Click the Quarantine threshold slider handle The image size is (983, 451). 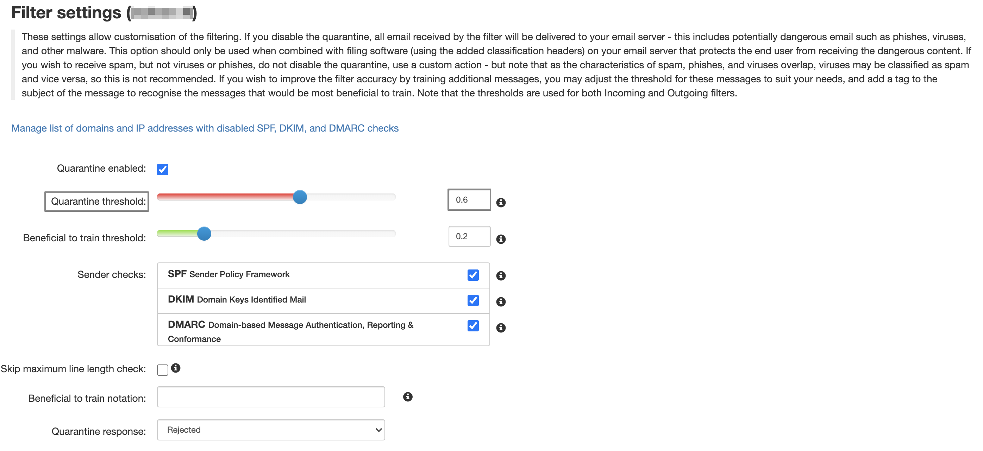point(300,197)
